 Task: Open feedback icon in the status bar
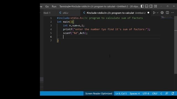tap(166, 94)
